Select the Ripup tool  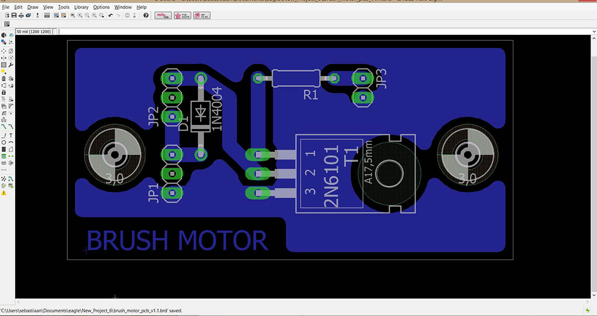click(11, 125)
